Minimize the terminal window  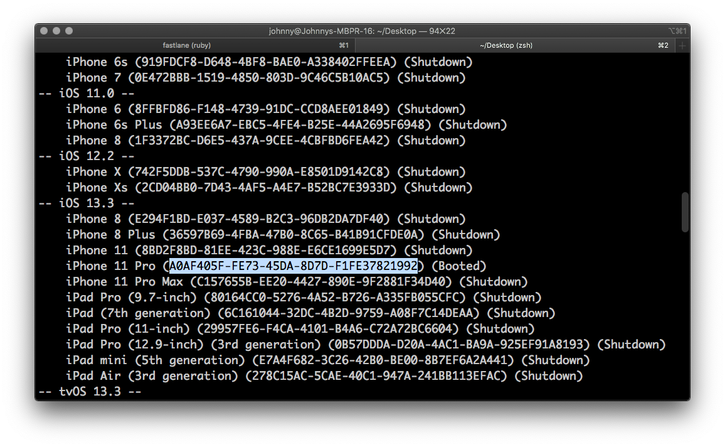[56, 31]
